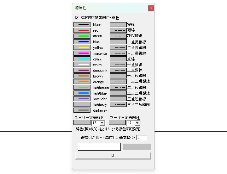Pick the 二点短鎖線 line type button
The height and width of the screenshot is (174, 227).
click(118, 87)
